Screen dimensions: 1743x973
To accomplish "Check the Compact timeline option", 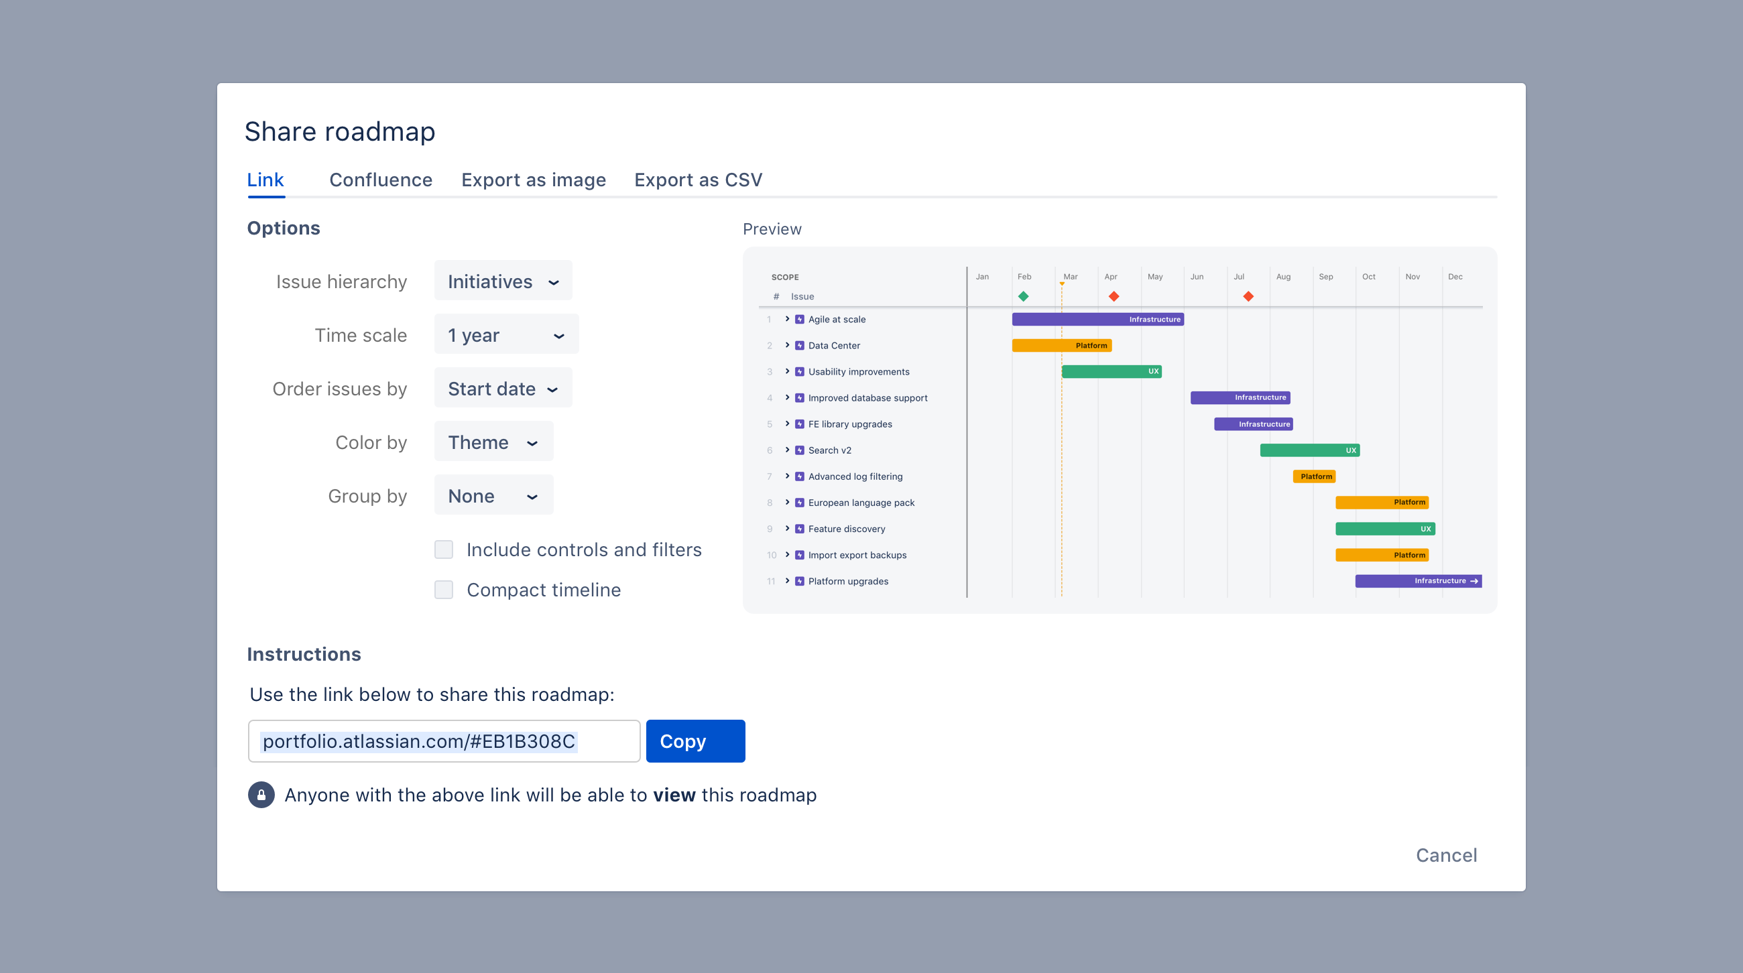I will click(x=444, y=590).
